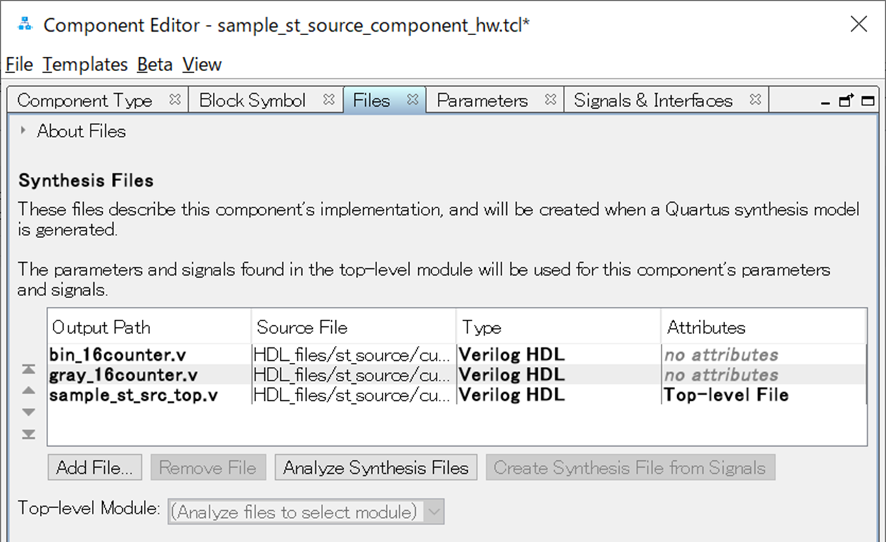
Task: Expand the About Files section
Action: [x=24, y=131]
